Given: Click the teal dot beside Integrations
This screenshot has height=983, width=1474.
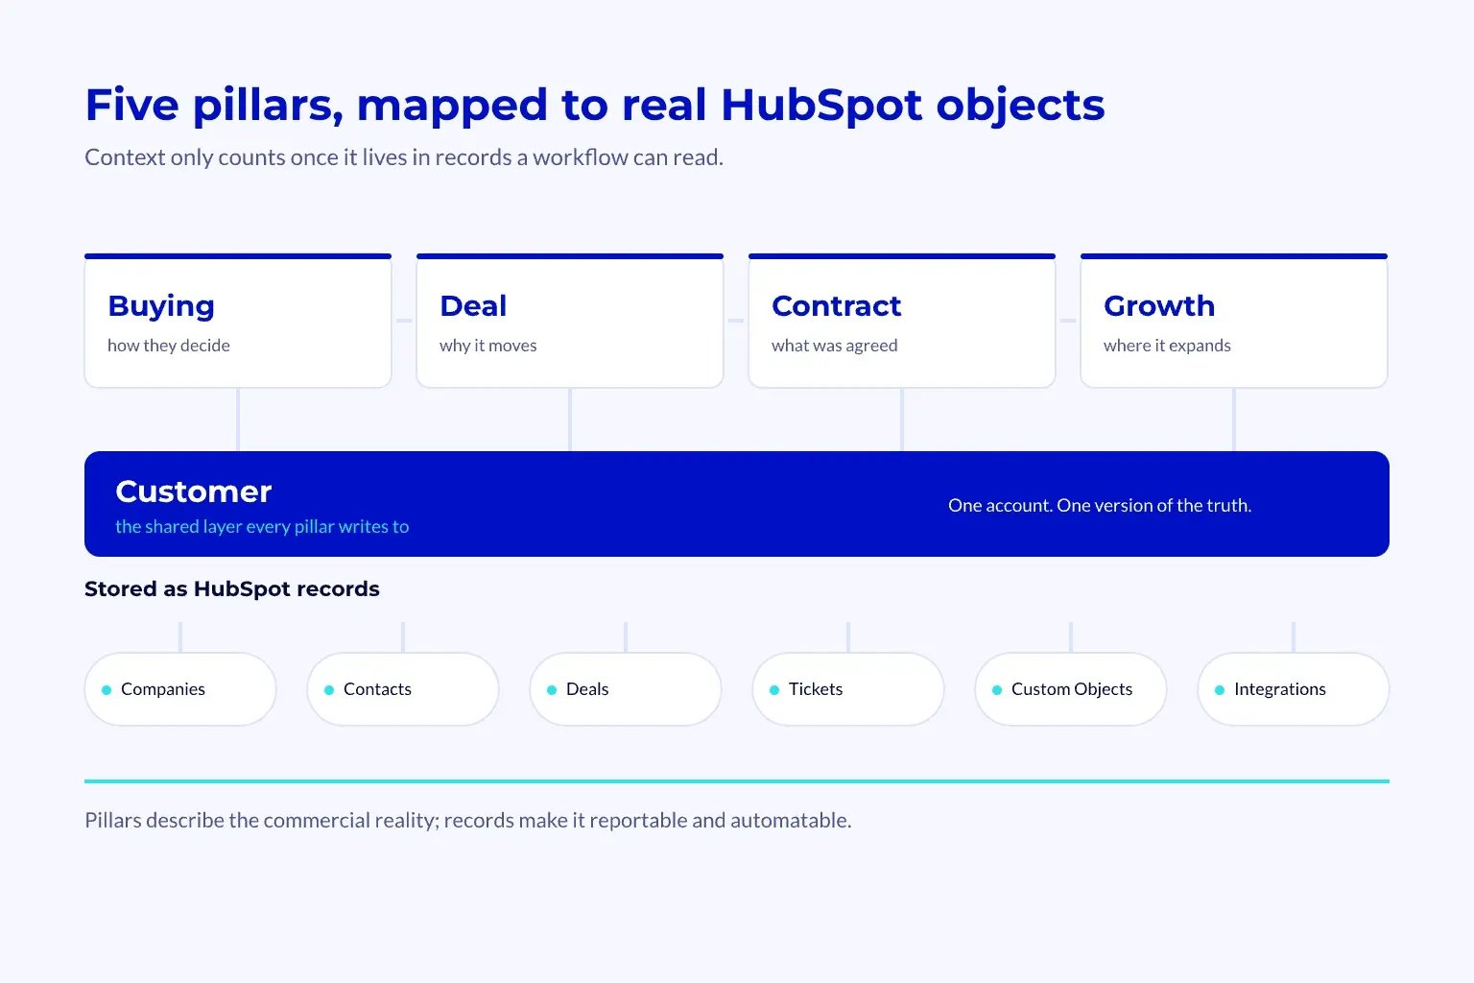Looking at the screenshot, I should [1220, 690].
